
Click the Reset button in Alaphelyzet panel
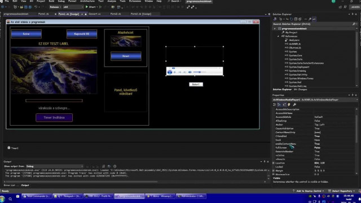tap(126, 56)
